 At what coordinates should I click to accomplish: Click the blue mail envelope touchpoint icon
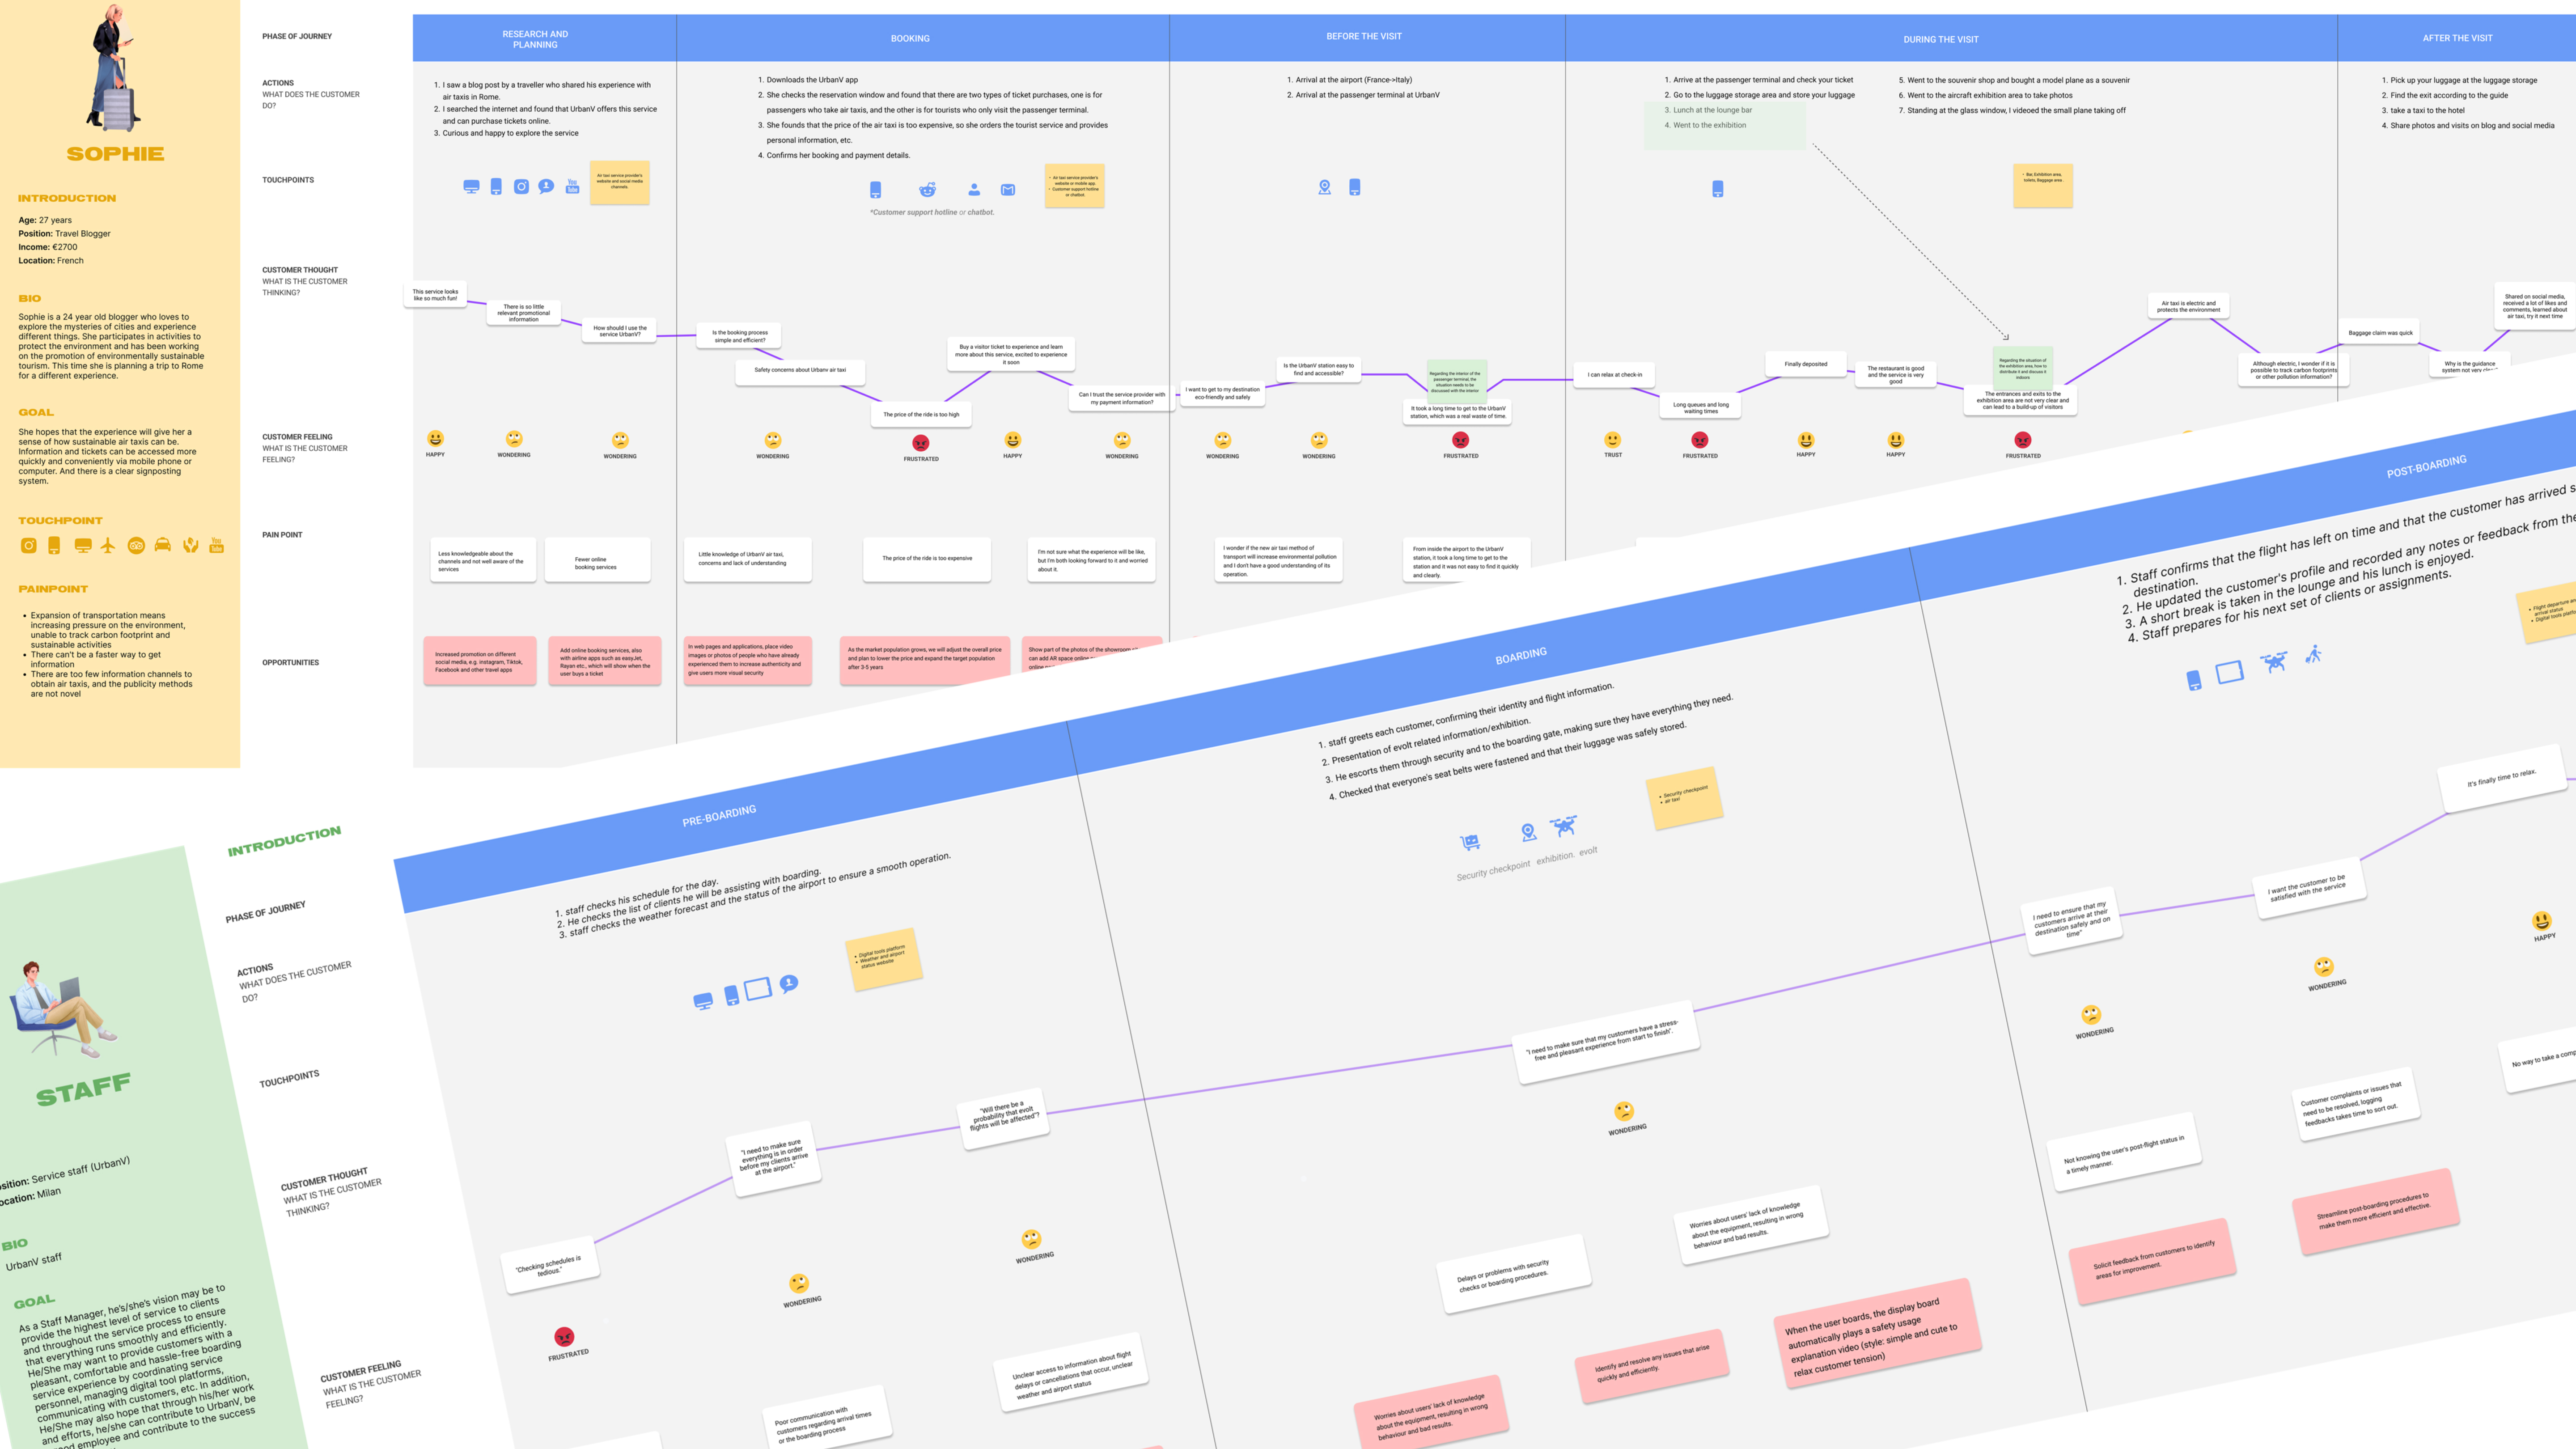click(1008, 189)
